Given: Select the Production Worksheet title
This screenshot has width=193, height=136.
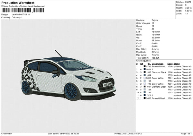Looking at the screenshot, I should pyautogui.click(x=18, y=3).
